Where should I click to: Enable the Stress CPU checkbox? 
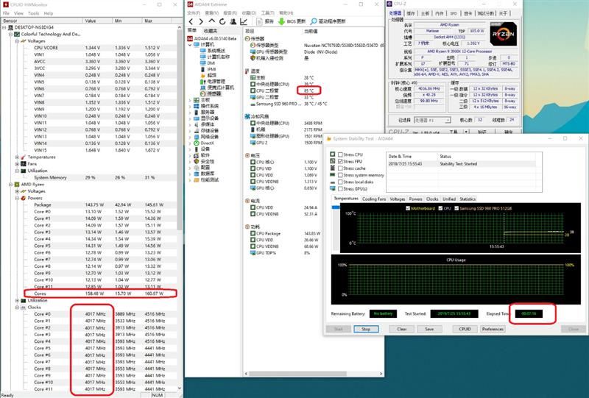(x=340, y=154)
